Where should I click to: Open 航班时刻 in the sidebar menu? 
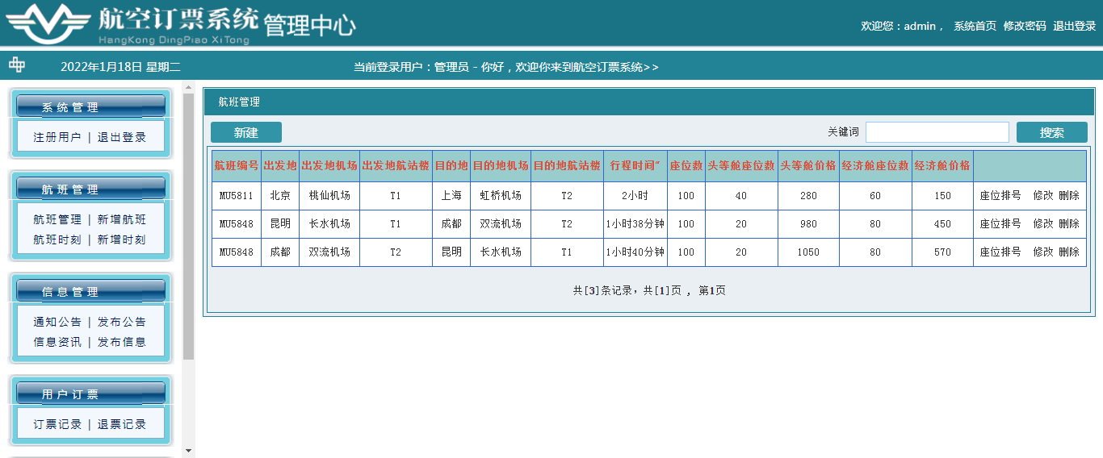pyautogui.click(x=57, y=239)
